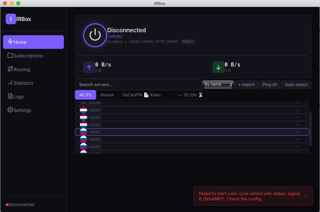The height and width of the screenshot is (212, 320).
Task: Toggle the round power connect button
Action: tap(95, 35)
